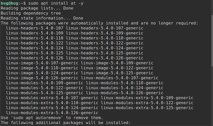
Task: Click the 'bug@bug' prompt text
Action: (x=10, y=3)
